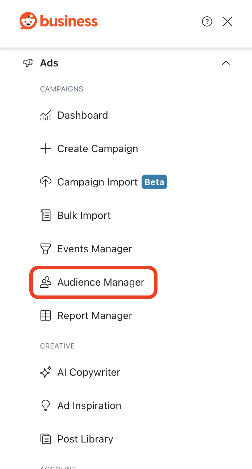The height and width of the screenshot is (469, 252).
Task: Click the Ads megaphone icon
Action: (28, 63)
